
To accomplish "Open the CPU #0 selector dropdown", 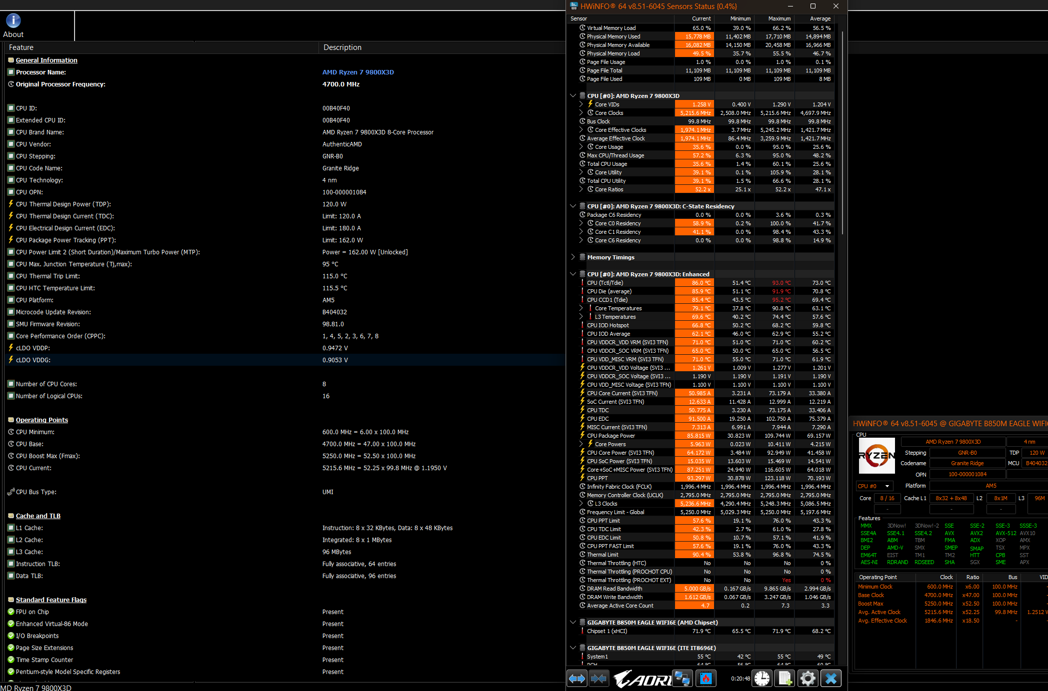I will (x=874, y=486).
